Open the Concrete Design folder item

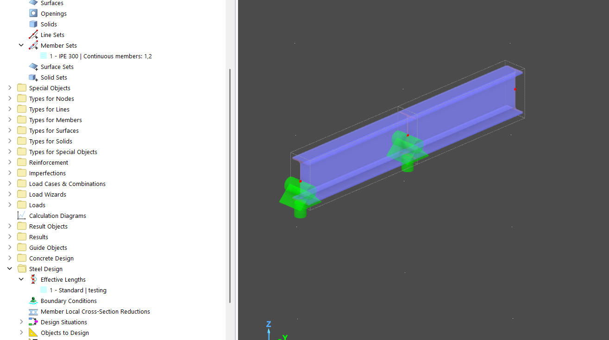click(x=51, y=258)
